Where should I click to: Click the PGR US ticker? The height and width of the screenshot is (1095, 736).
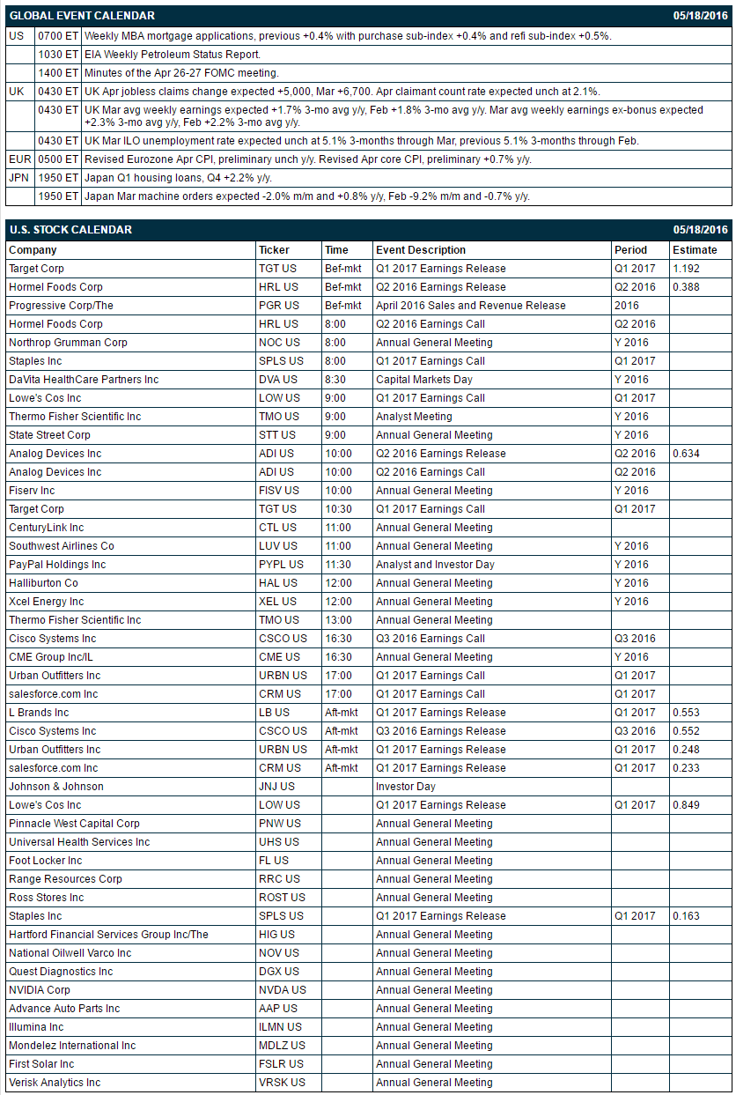pos(279,306)
